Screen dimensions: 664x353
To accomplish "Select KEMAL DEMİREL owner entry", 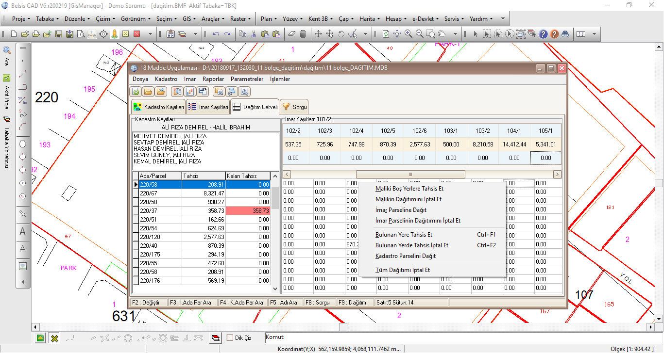I will point(167,161).
